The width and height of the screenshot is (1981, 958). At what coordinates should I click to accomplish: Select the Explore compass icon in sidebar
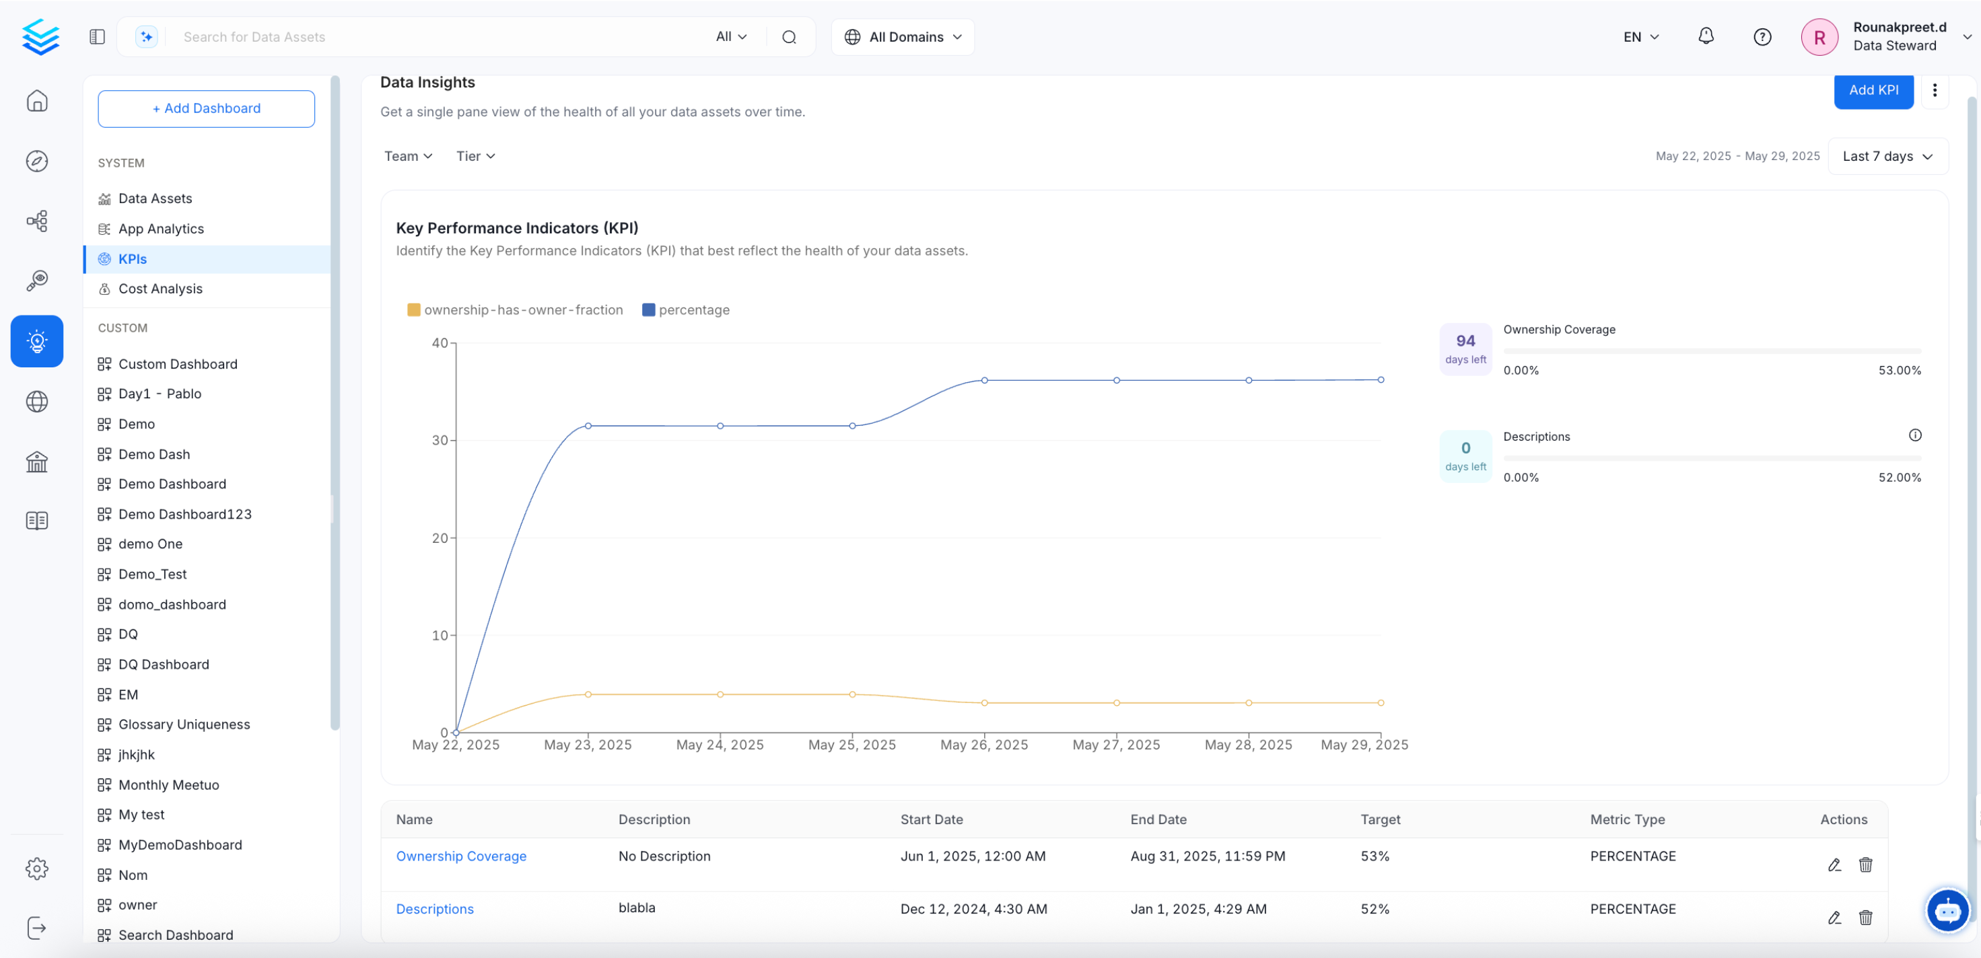pyautogui.click(x=37, y=161)
